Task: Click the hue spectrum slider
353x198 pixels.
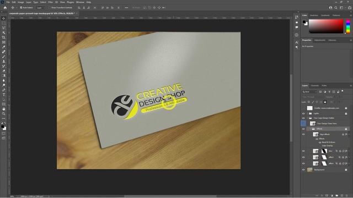Action: point(348,26)
